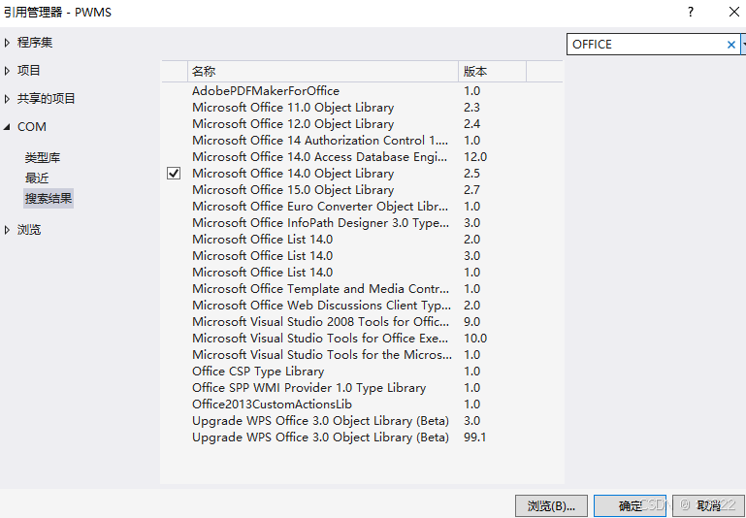Select 最近 under COM
Image resolution: width=746 pixels, height=518 pixels.
pos(37,178)
